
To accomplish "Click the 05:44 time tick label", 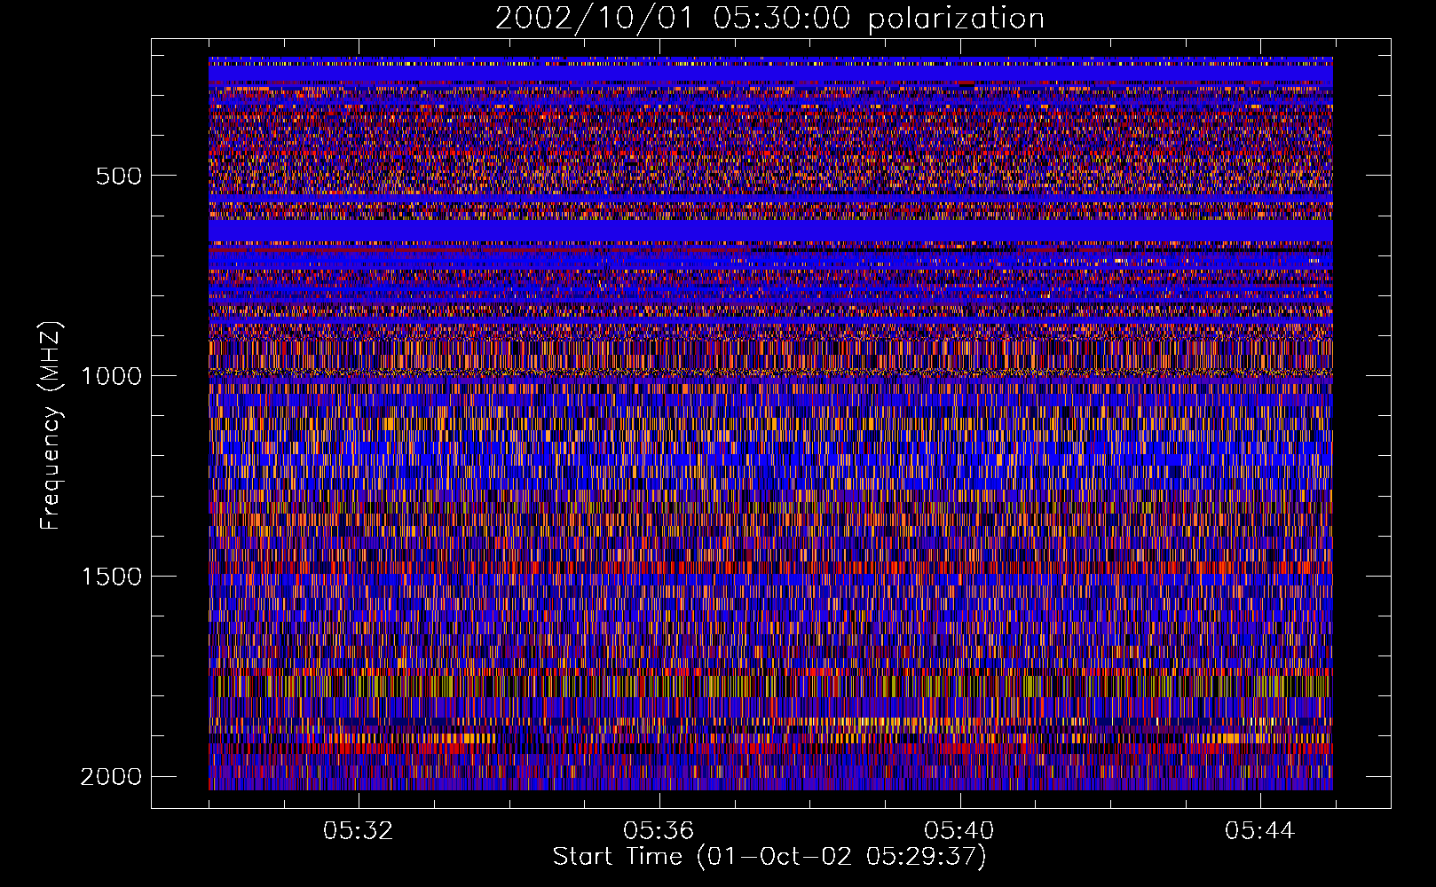I will 1260,831.
